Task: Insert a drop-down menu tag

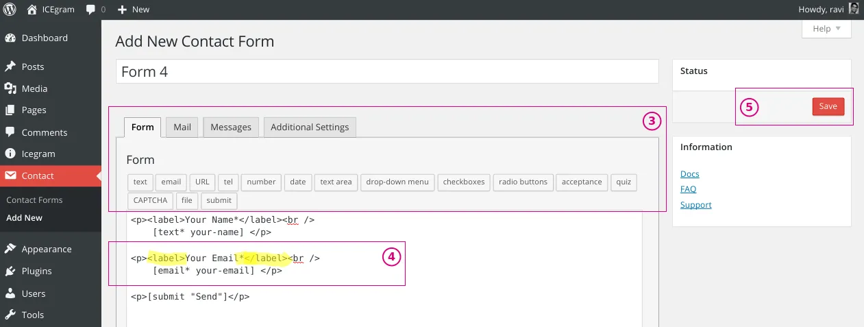Action: (397, 182)
